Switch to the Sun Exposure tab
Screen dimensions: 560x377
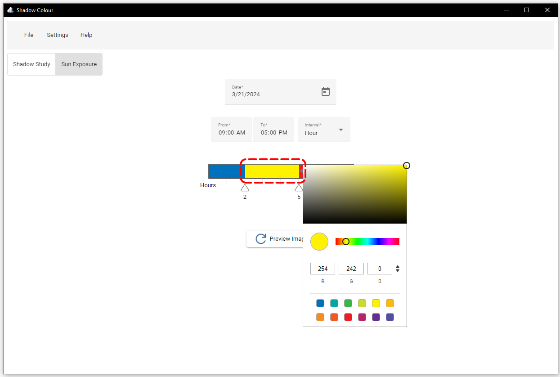[x=79, y=64]
